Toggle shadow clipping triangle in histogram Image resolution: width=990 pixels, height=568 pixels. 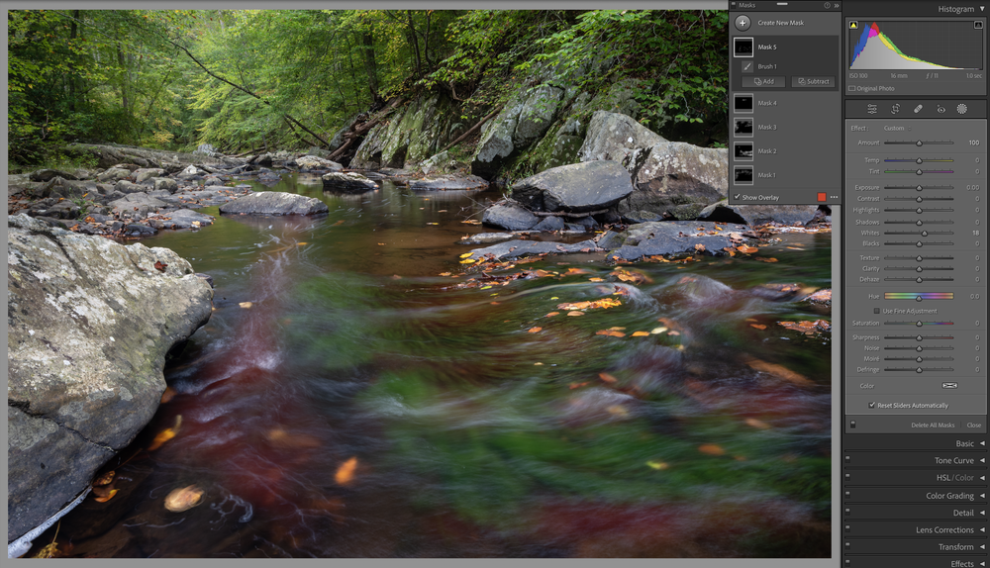click(x=853, y=25)
